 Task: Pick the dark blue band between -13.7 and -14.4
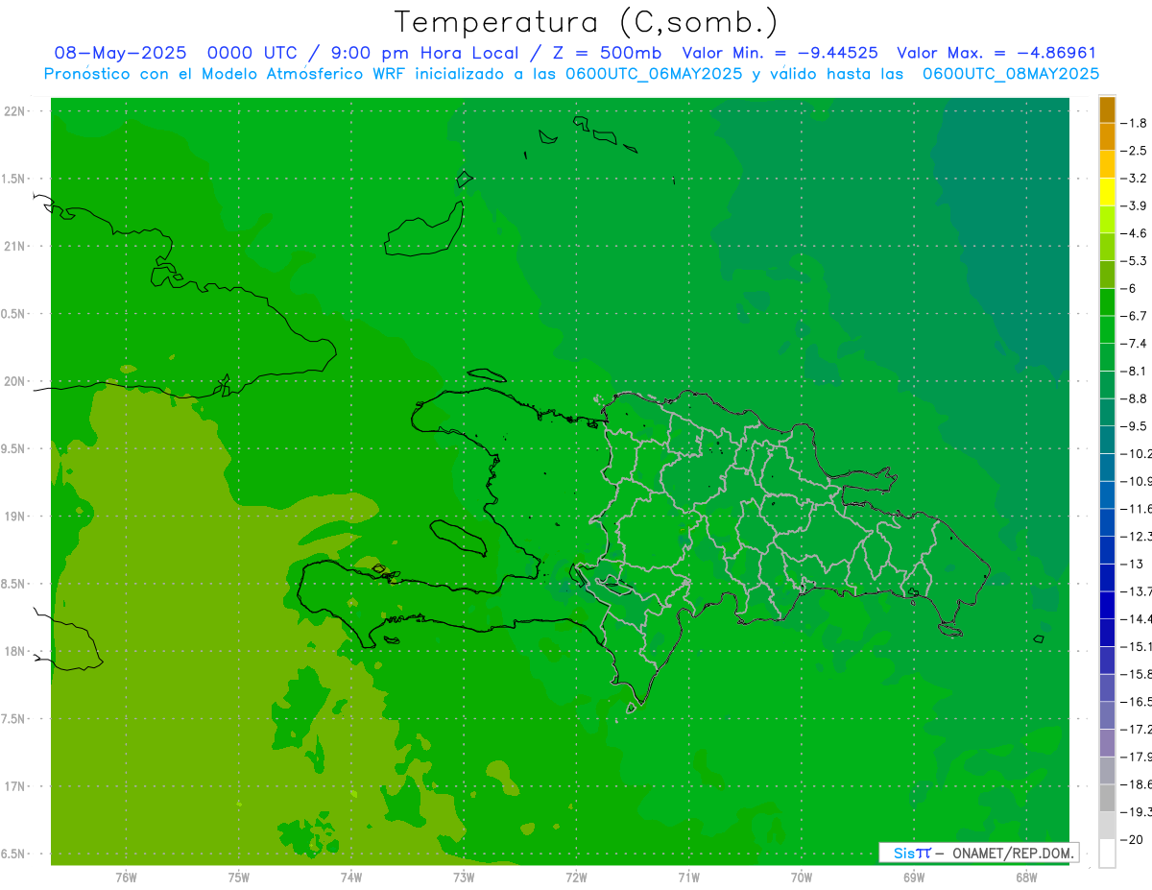coord(1107,605)
